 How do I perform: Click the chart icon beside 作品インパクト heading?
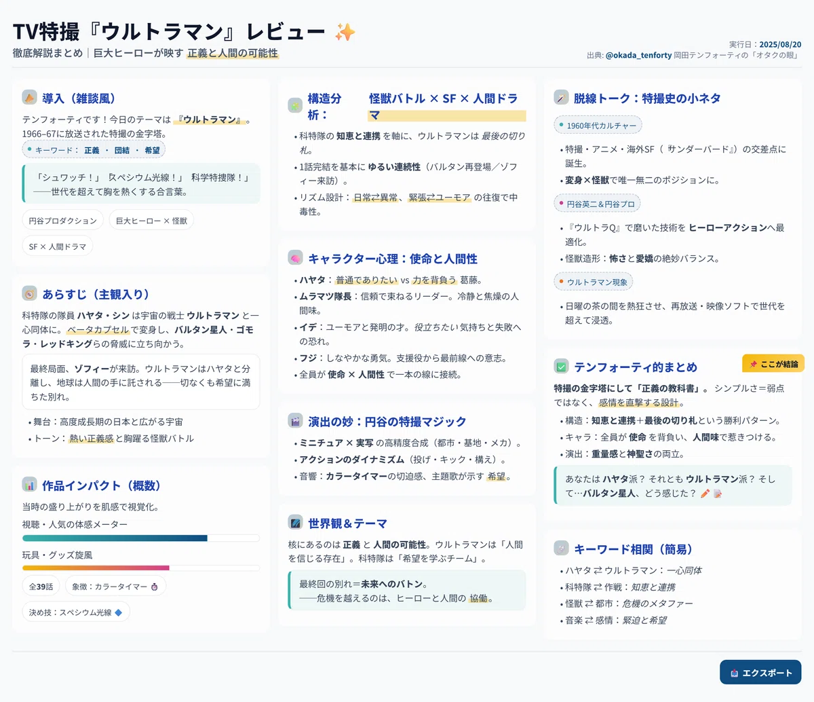tap(29, 485)
